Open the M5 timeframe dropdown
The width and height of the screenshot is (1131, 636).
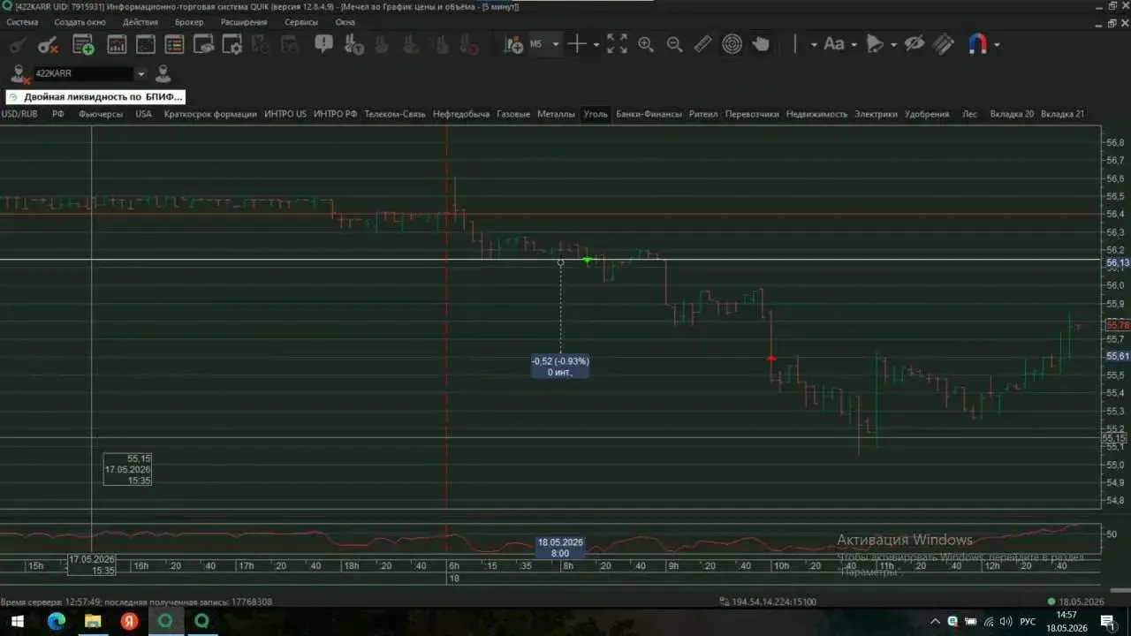point(556,44)
